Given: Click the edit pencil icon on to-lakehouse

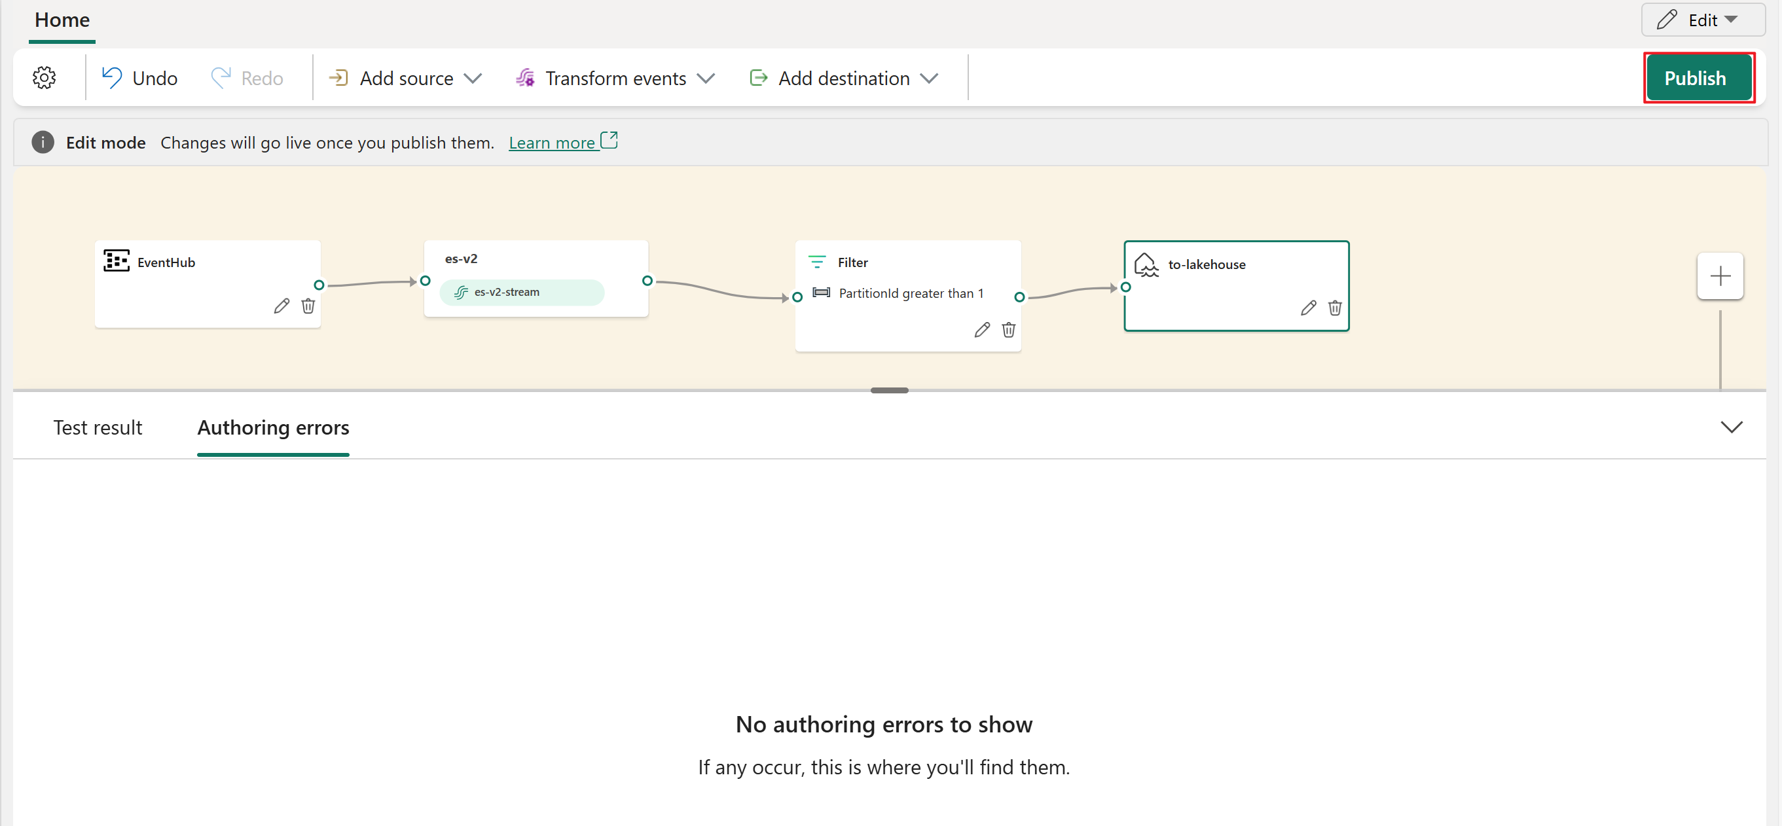Looking at the screenshot, I should coord(1307,309).
